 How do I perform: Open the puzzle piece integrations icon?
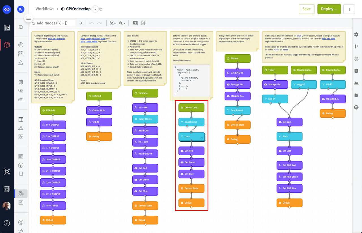coord(21,137)
